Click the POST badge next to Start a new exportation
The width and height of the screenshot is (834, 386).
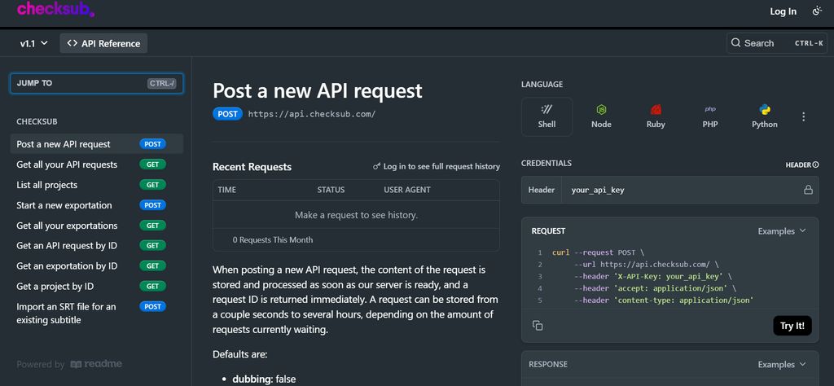[152, 205]
